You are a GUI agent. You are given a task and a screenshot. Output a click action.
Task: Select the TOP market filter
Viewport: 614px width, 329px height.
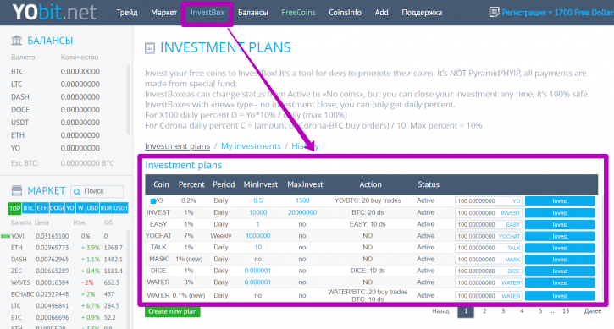click(14, 208)
